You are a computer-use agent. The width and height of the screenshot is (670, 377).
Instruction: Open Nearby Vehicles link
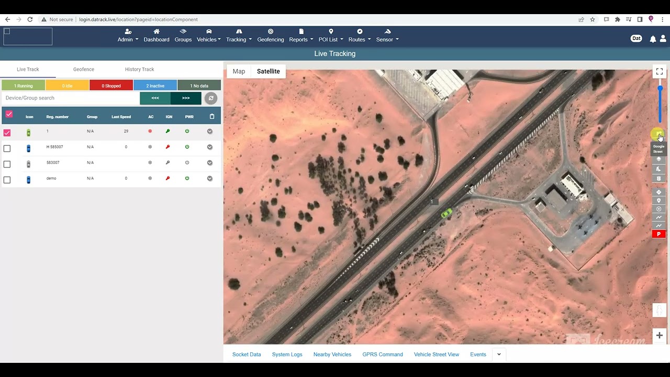pyautogui.click(x=332, y=354)
